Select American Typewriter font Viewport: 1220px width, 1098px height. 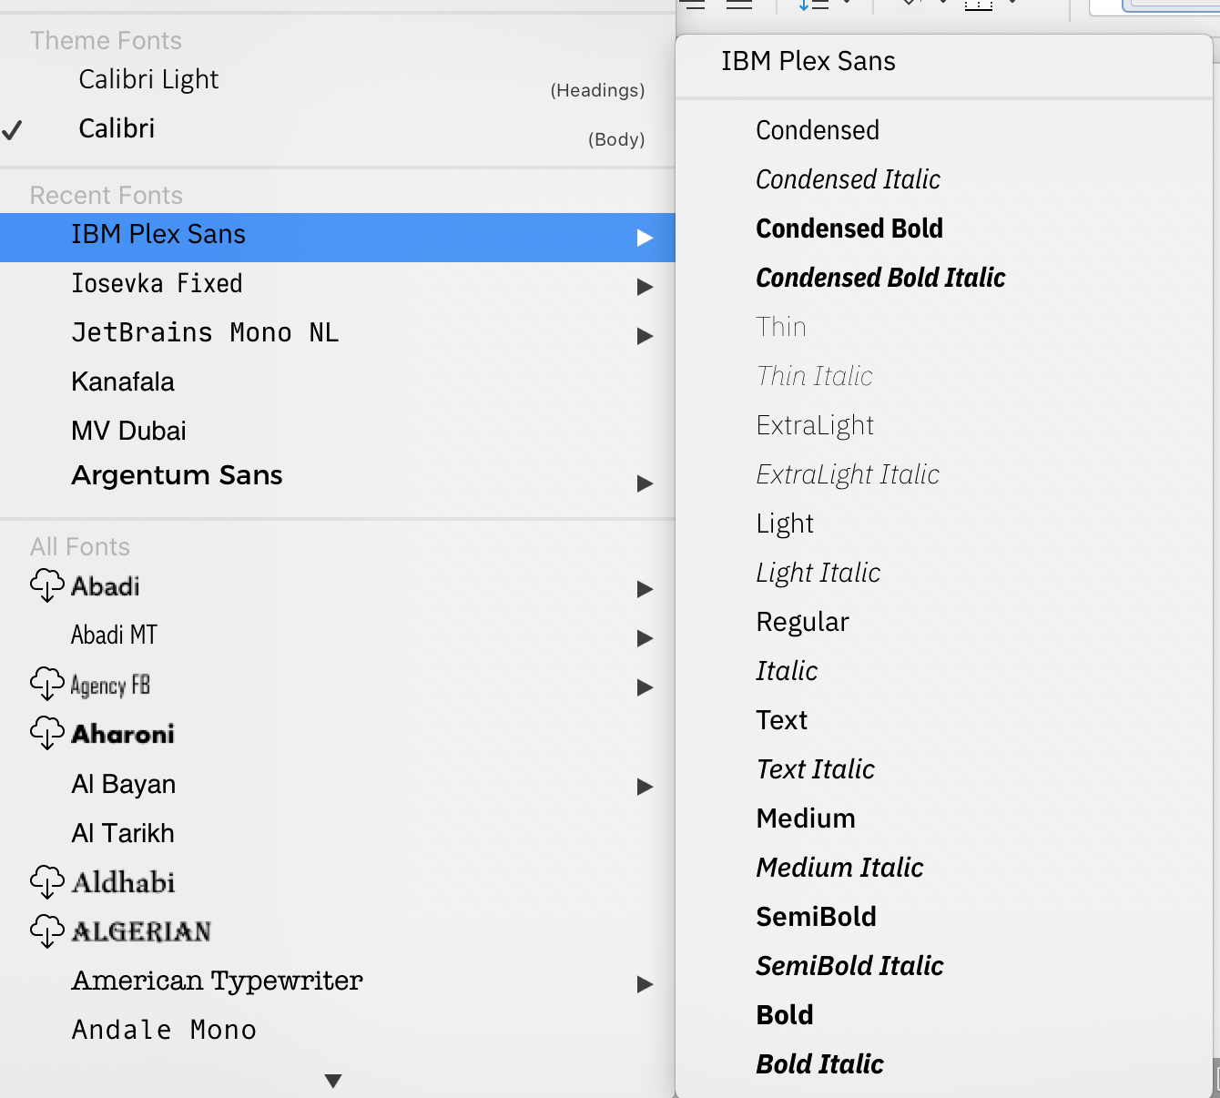click(x=217, y=981)
